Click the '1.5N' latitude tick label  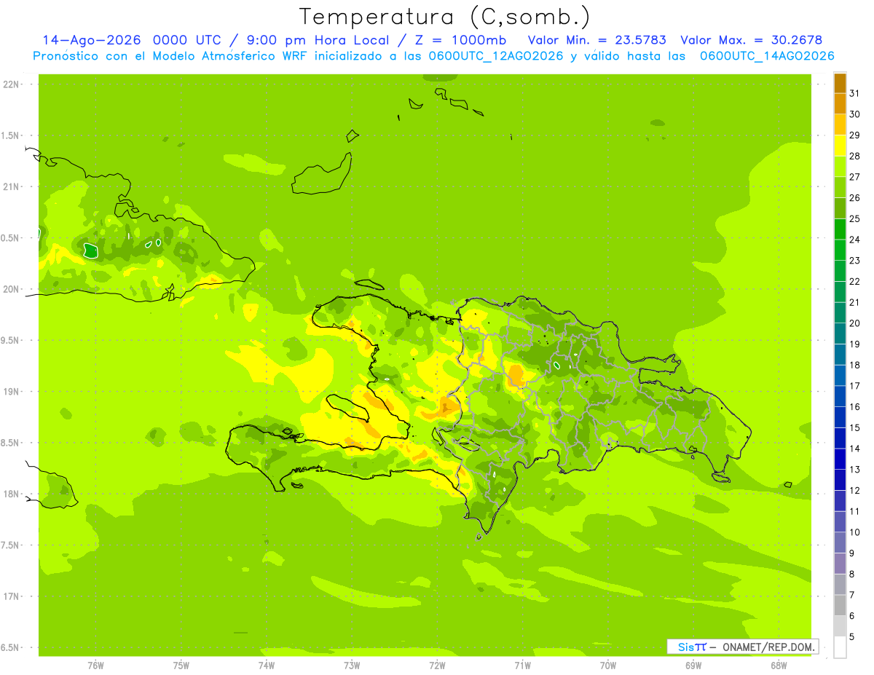click(x=10, y=135)
